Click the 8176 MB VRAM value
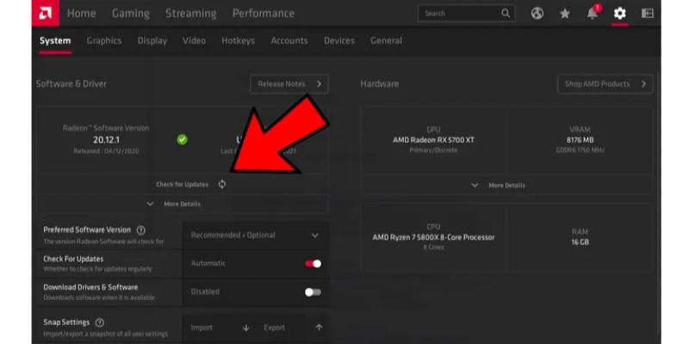689x344 pixels. point(580,140)
